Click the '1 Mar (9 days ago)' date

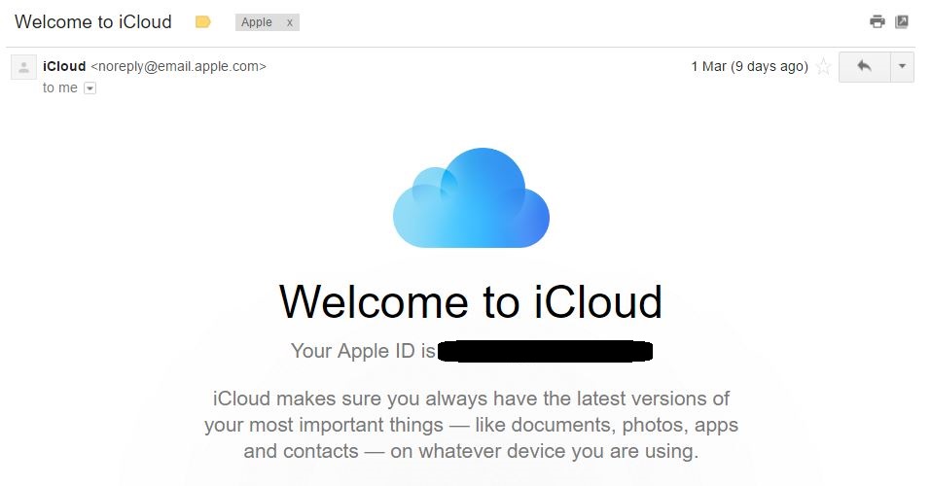tap(749, 66)
